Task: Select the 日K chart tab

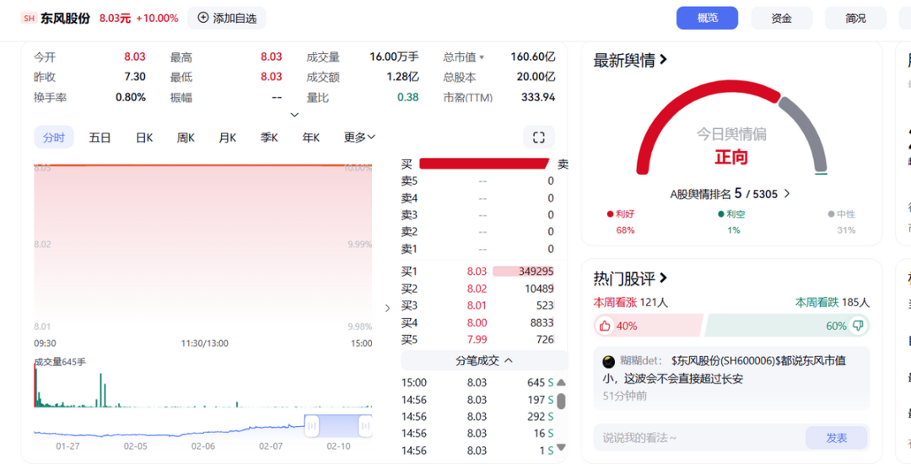Action: [x=144, y=138]
